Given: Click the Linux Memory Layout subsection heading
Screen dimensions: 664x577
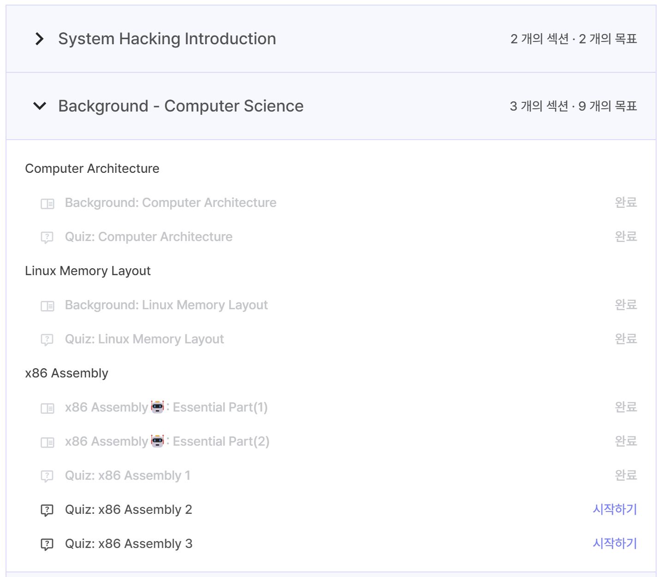Looking at the screenshot, I should 88,271.
